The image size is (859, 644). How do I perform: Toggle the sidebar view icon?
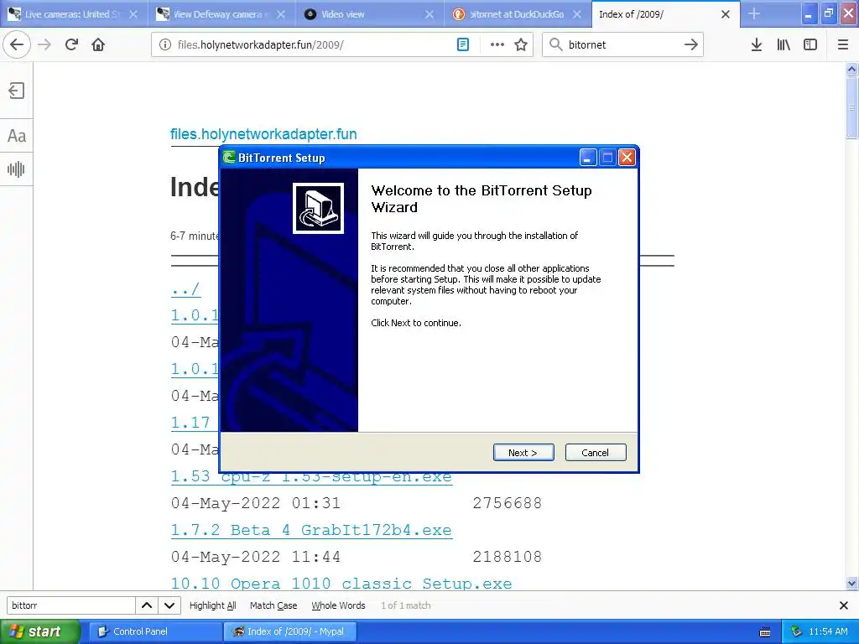tap(810, 45)
